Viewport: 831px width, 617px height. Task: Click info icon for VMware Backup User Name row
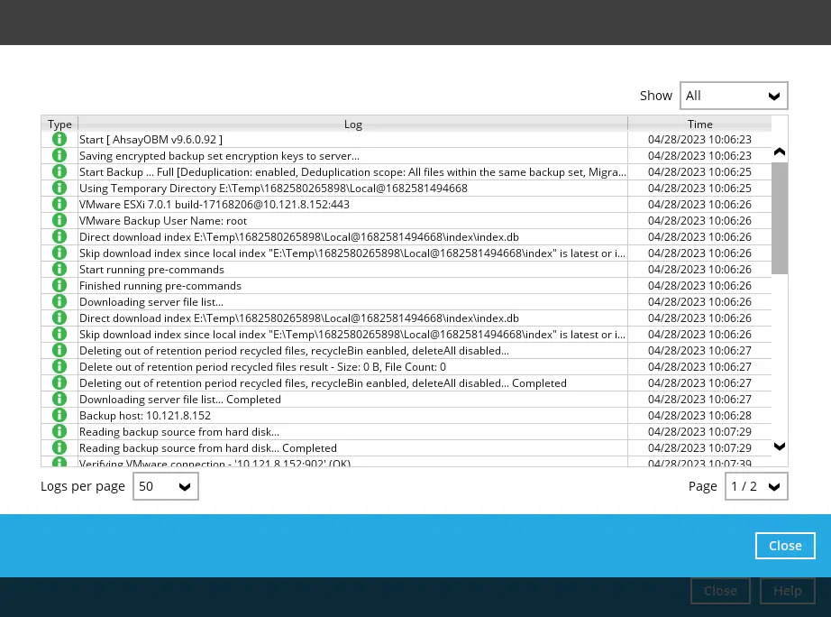(59, 221)
